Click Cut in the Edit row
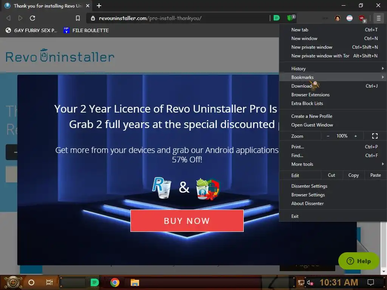This screenshot has height=290, width=387. (x=331, y=175)
